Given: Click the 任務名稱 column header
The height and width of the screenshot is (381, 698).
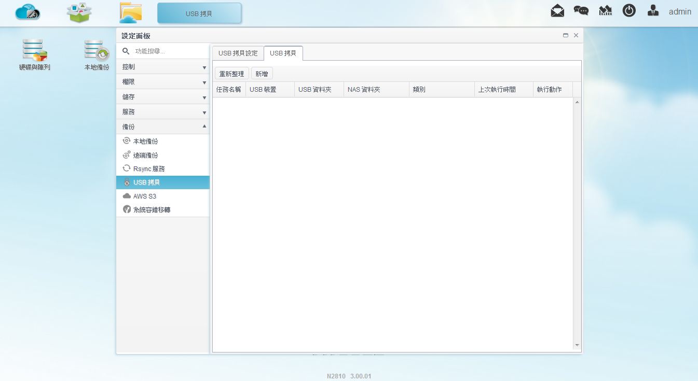Looking at the screenshot, I should tap(229, 90).
